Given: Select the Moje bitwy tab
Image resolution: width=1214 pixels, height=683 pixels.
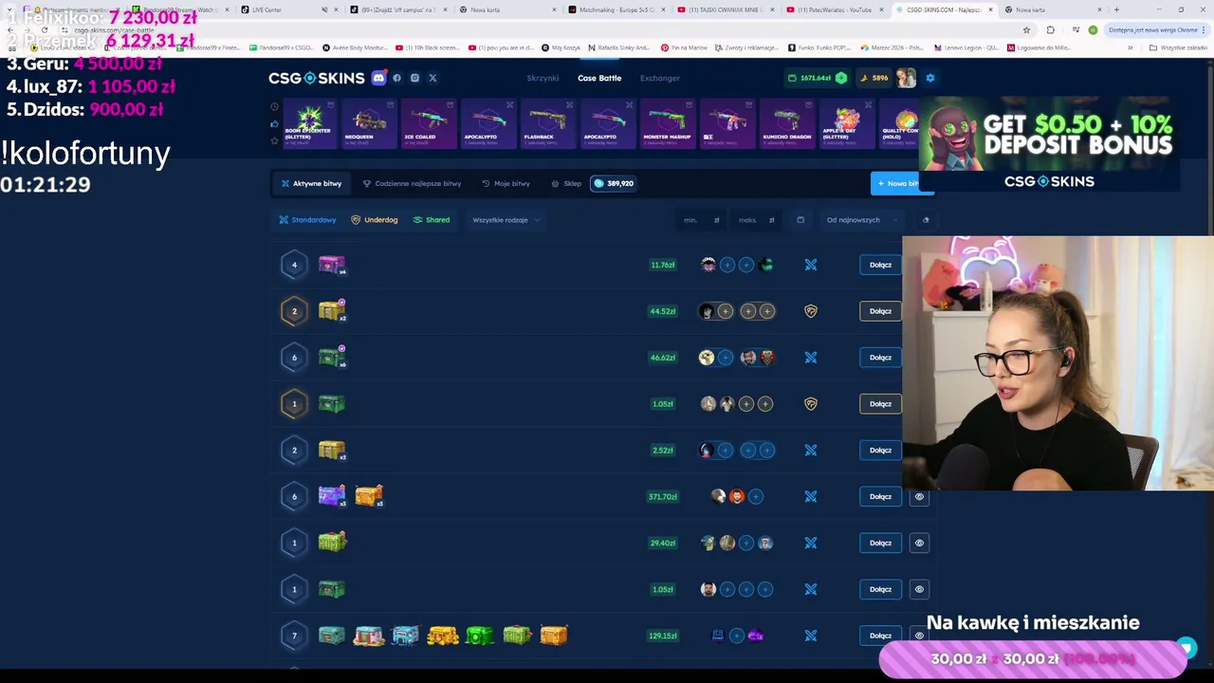Looking at the screenshot, I should pyautogui.click(x=506, y=183).
